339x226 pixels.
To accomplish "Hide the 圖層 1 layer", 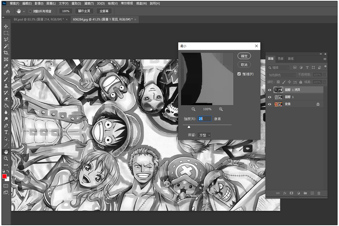I will 269,97.
